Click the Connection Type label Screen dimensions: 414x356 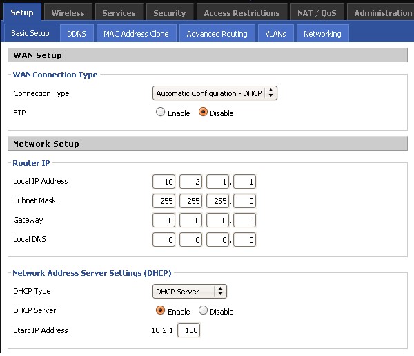41,93
